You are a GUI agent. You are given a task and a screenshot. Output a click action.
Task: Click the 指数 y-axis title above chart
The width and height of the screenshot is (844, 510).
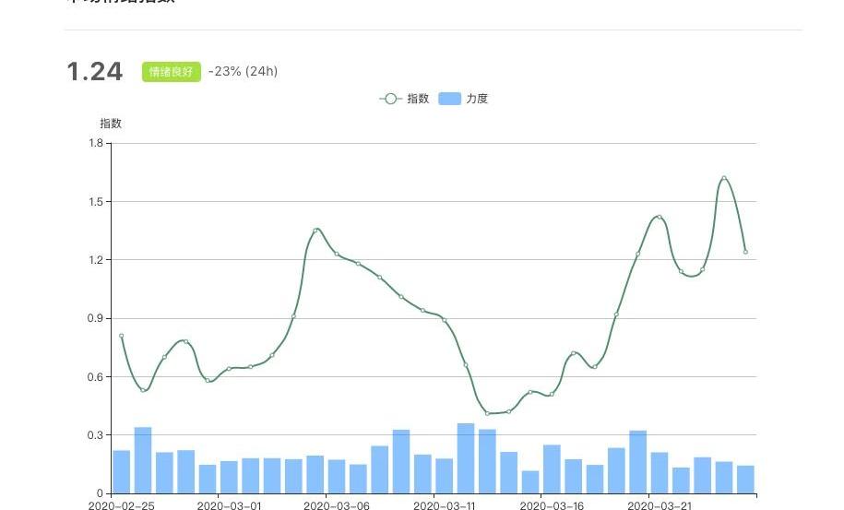[111, 124]
